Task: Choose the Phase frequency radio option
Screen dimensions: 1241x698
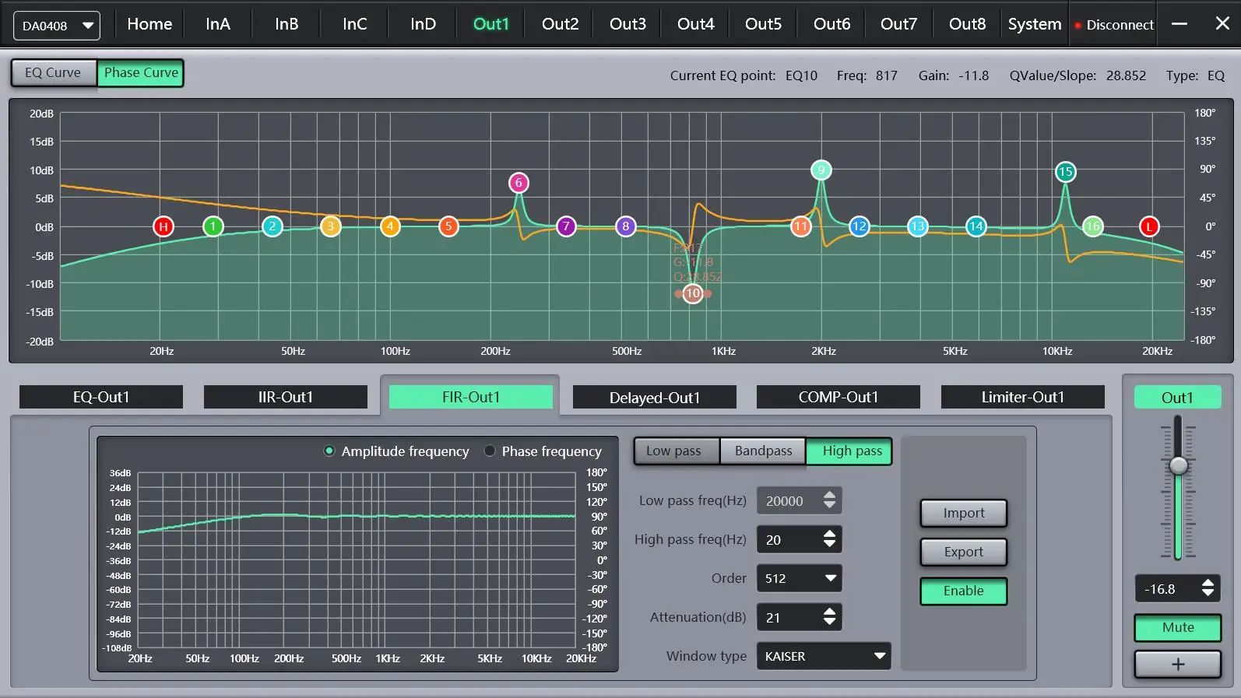Action: coord(490,451)
